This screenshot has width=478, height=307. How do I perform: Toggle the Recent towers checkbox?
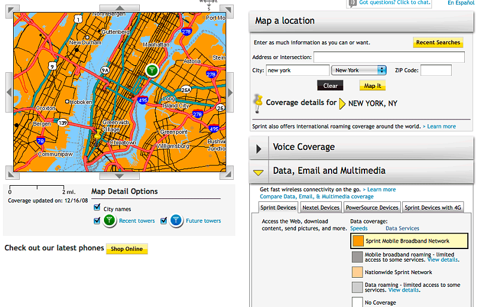[x=97, y=220]
